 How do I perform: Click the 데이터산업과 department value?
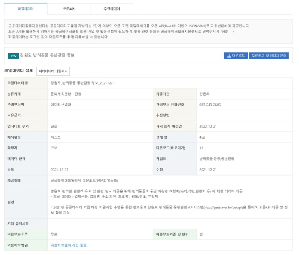click(x=61, y=105)
